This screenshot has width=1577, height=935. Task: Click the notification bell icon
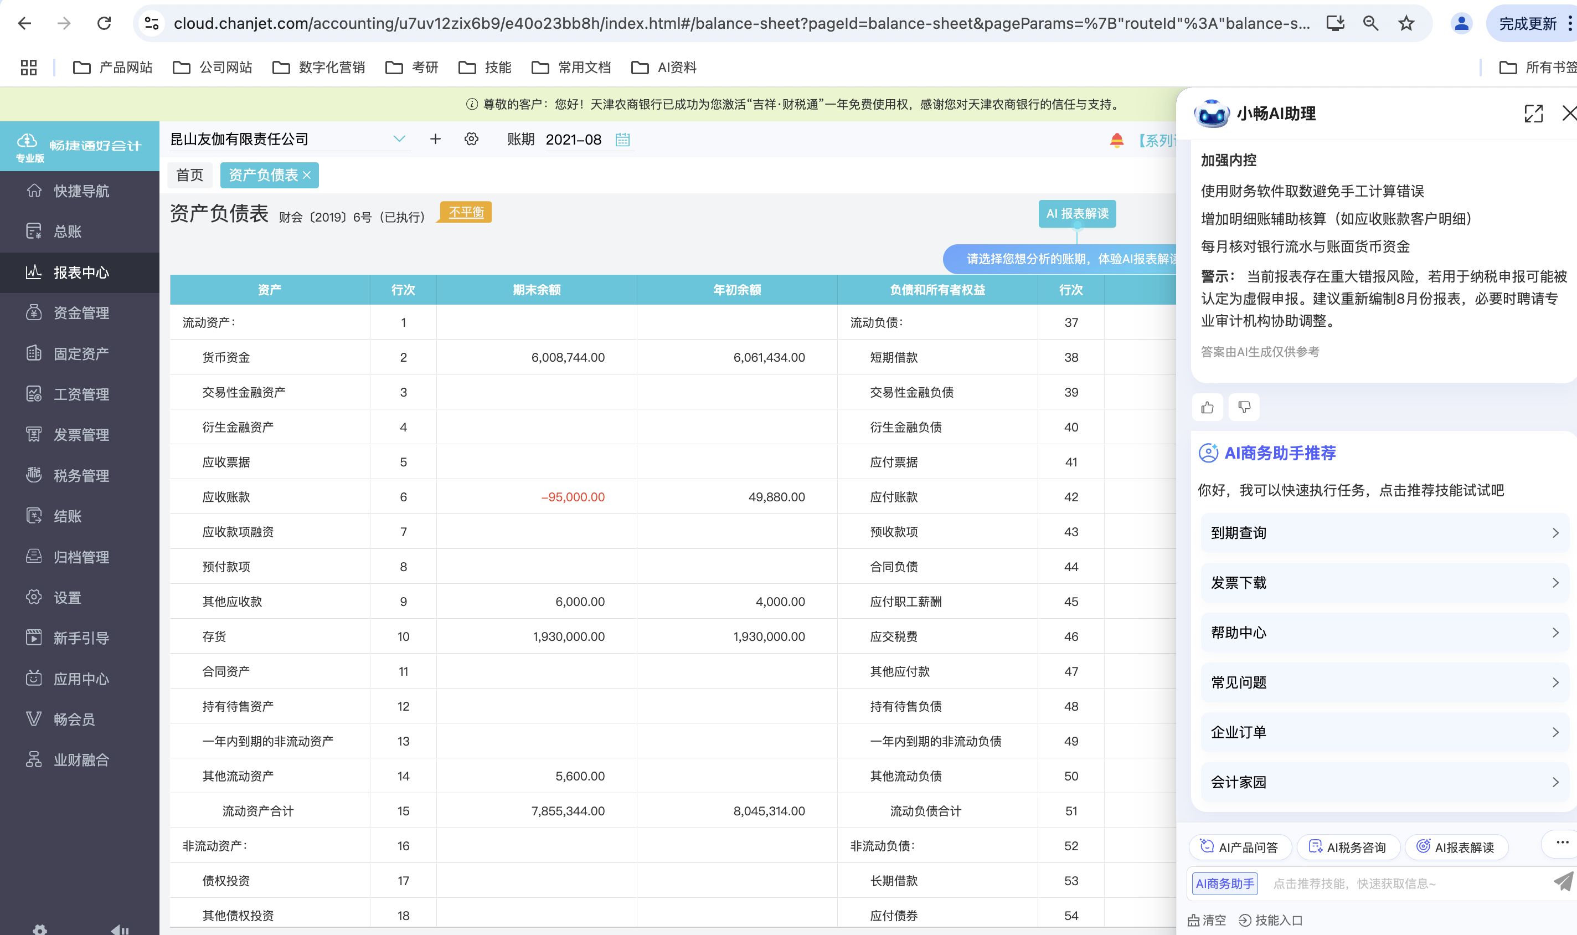pyautogui.click(x=1117, y=140)
